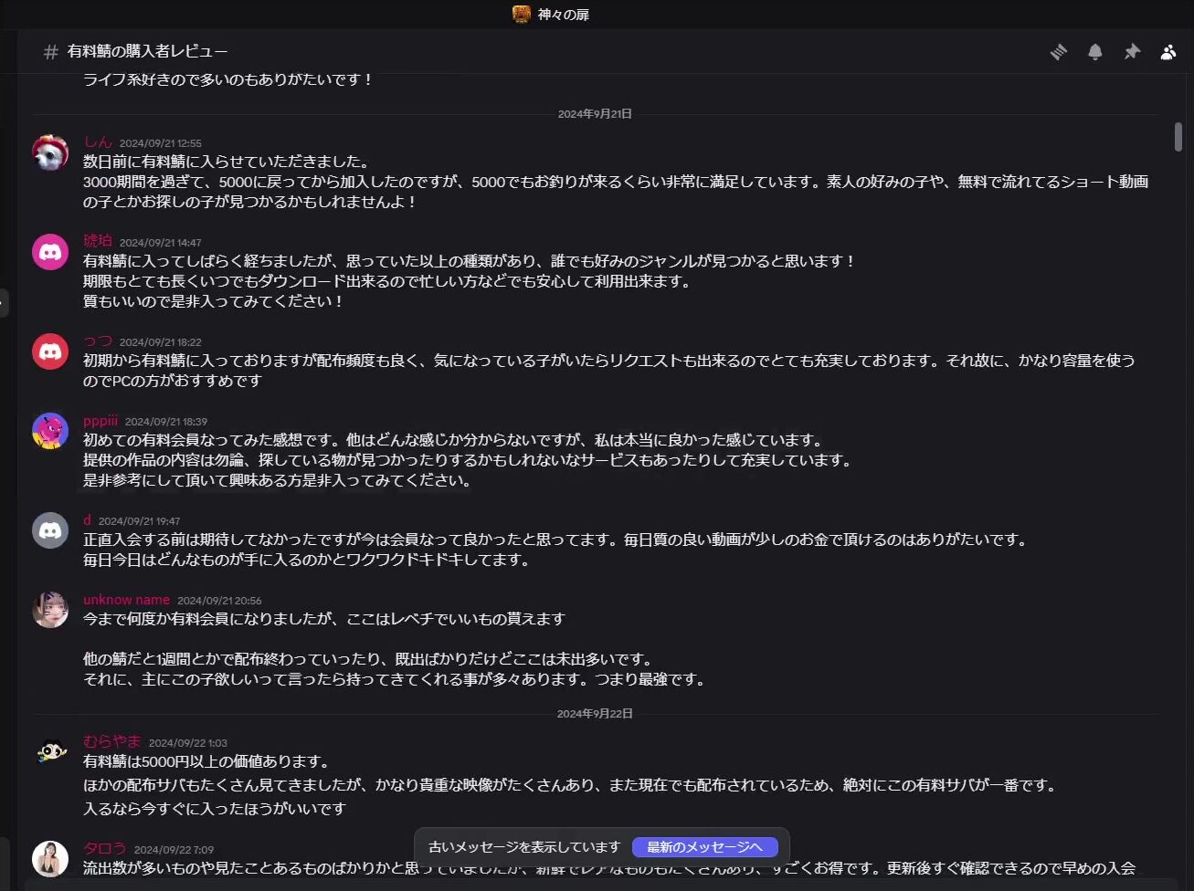This screenshot has height=891, width=1194.
Task: Click timestamp 2024/09/22 1:03
Action: [x=188, y=743]
